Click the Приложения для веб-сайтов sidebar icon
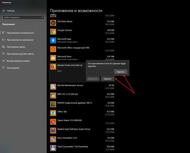The width and height of the screenshot is (190, 153). [x=3, y=54]
